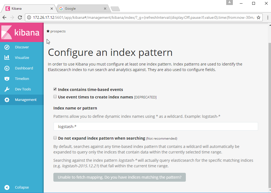Click the Dashboard gauge icon

coord(7,68)
